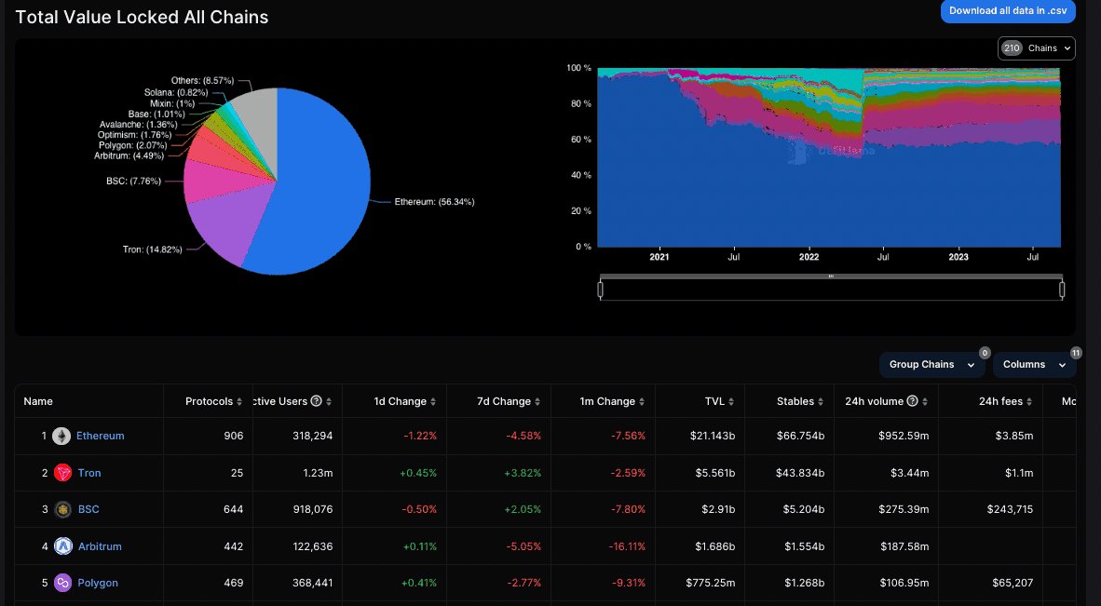Sort by Protocols column arrows
1101x606 pixels.
pos(239,402)
